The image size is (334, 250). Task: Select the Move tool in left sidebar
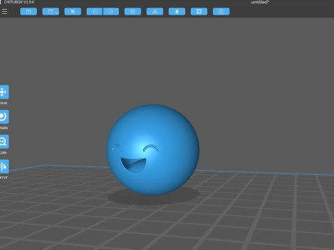coord(4,92)
